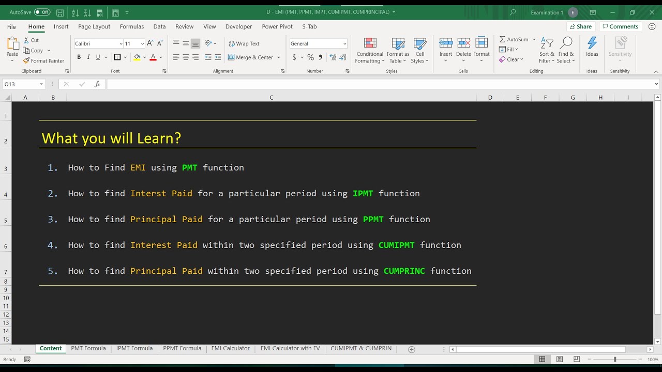The height and width of the screenshot is (372, 662).
Task: Click the Borders icon
Action: point(117,57)
